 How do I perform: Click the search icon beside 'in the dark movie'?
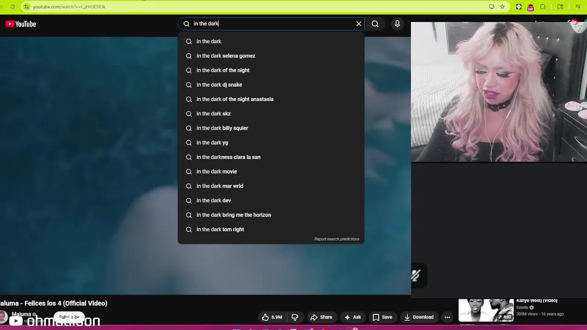click(188, 171)
